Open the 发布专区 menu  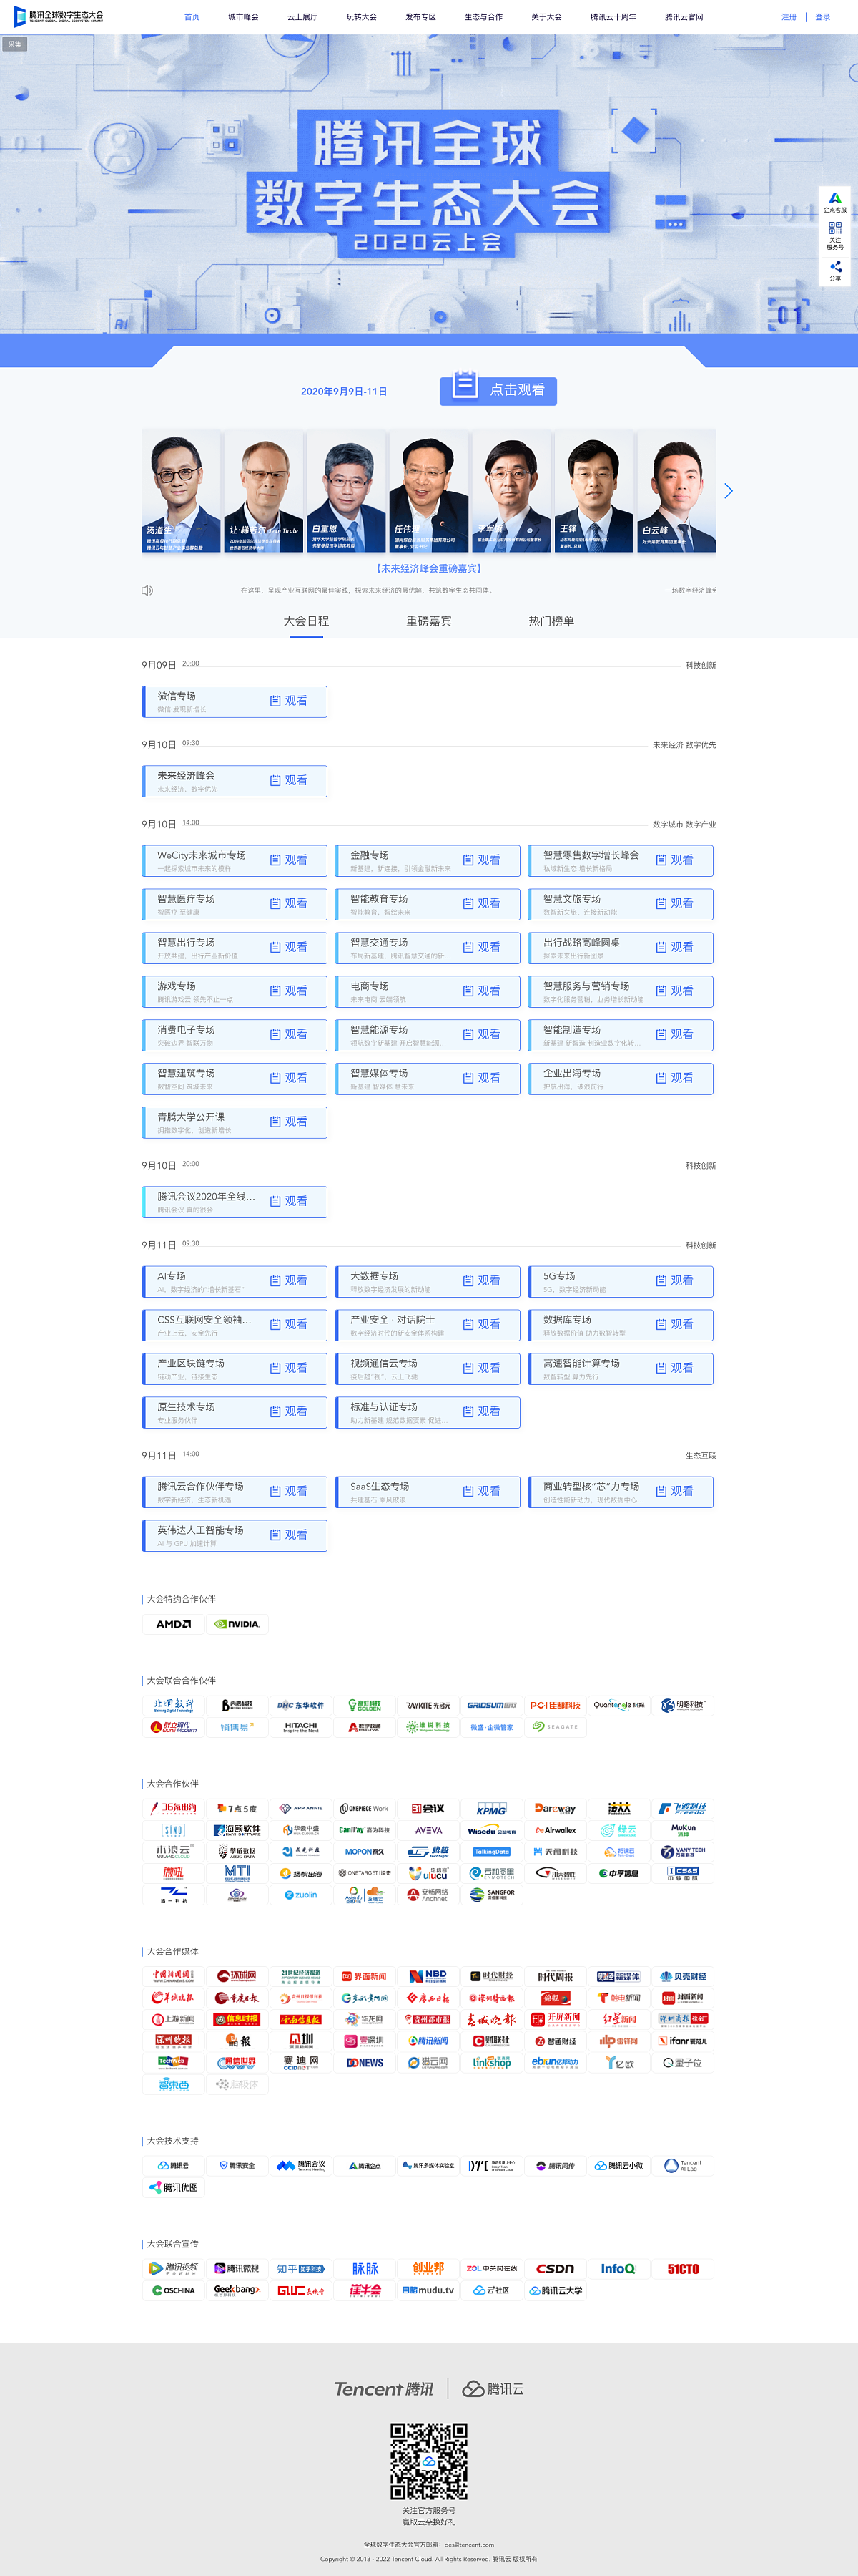[420, 17]
